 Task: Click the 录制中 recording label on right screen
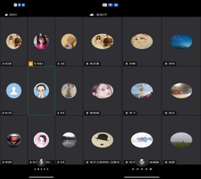point(101,15)
